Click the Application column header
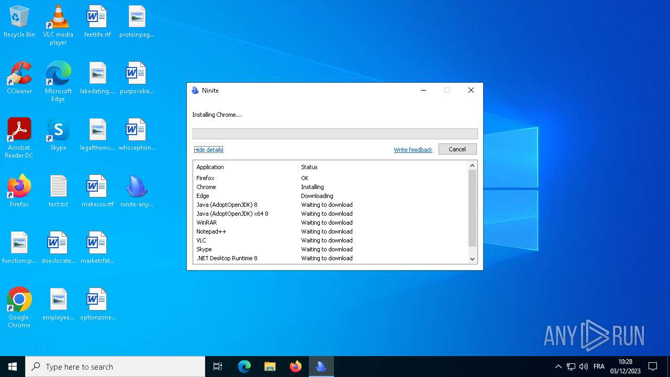 coord(245,167)
